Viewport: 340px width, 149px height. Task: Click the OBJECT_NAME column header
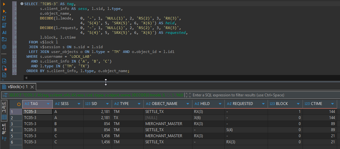[168, 104]
